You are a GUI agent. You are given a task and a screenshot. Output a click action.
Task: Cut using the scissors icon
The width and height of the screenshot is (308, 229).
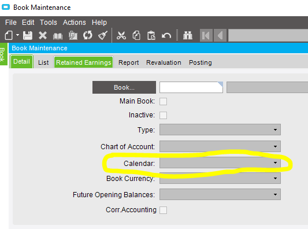pos(121,36)
